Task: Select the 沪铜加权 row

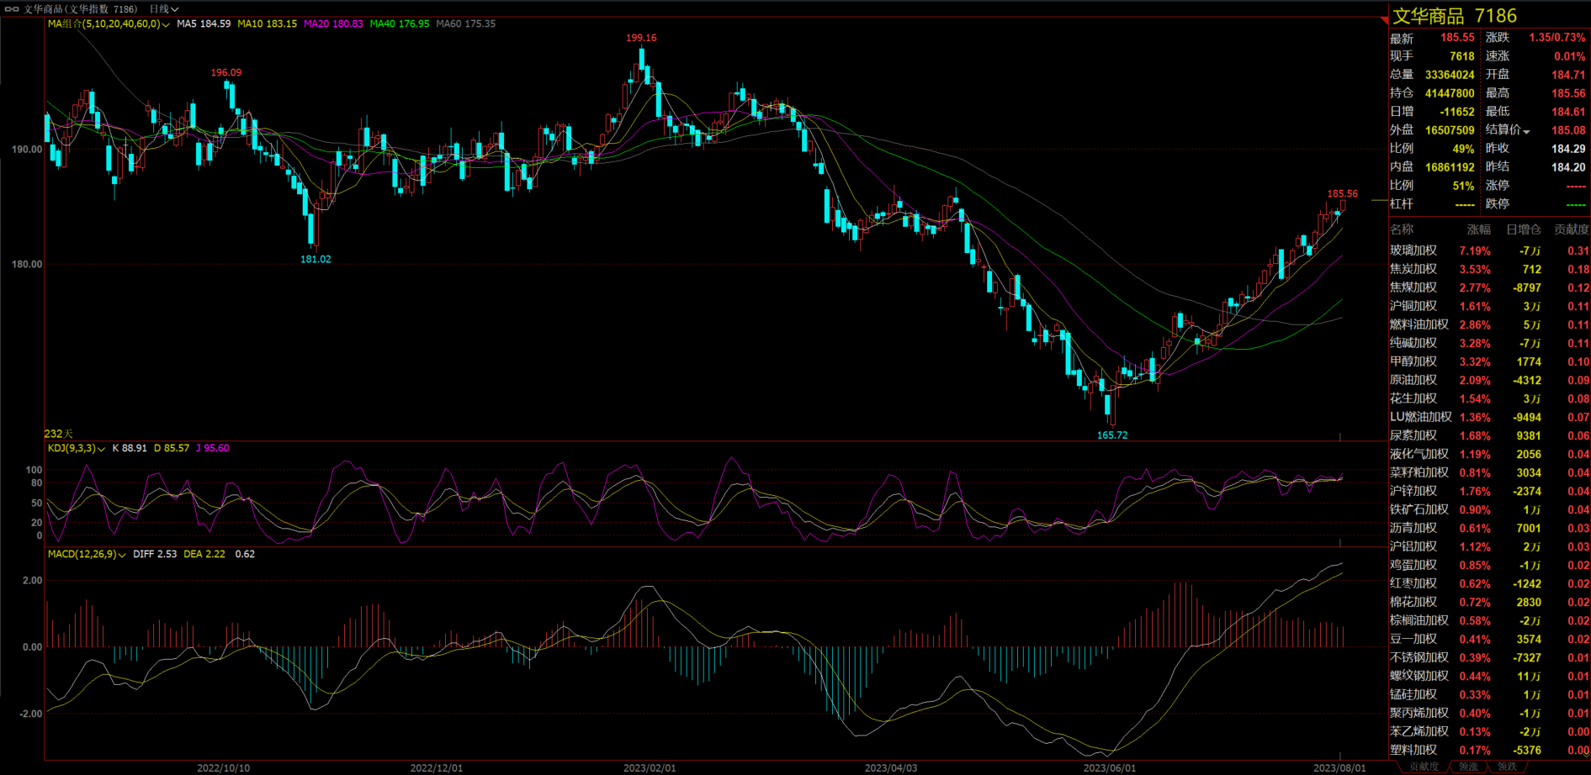Action: (x=1489, y=307)
